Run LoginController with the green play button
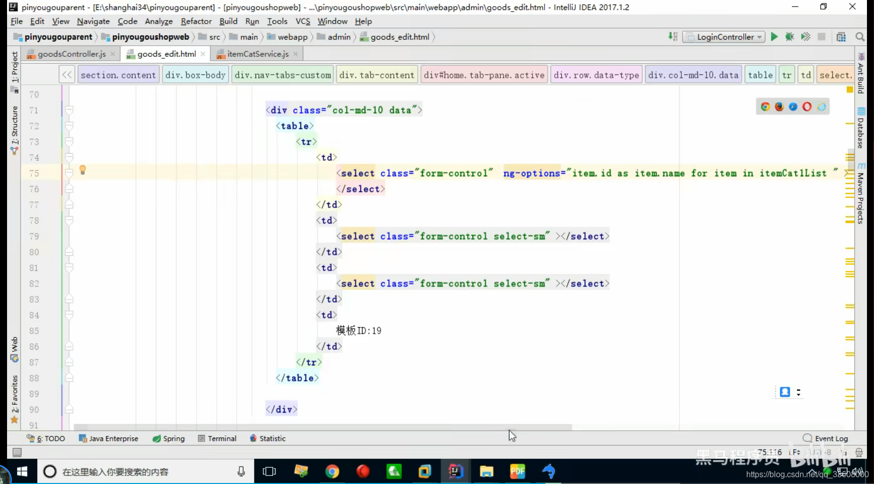Image resolution: width=874 pixels, height=484 pixels. pyautogui.click(x=774, y=37)
